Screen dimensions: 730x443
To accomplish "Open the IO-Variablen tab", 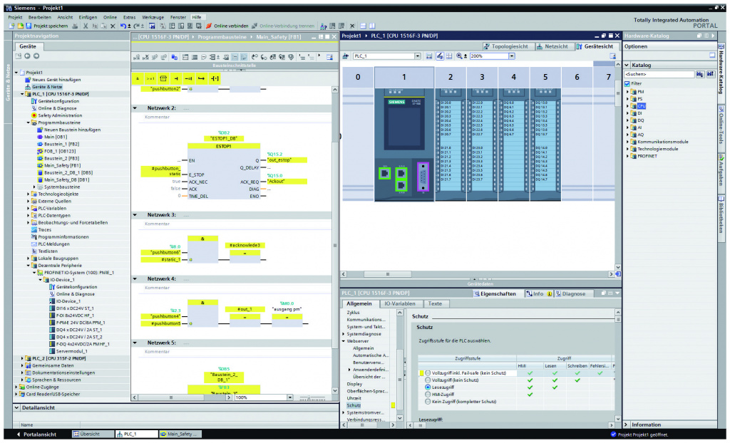I will (399, 304).
